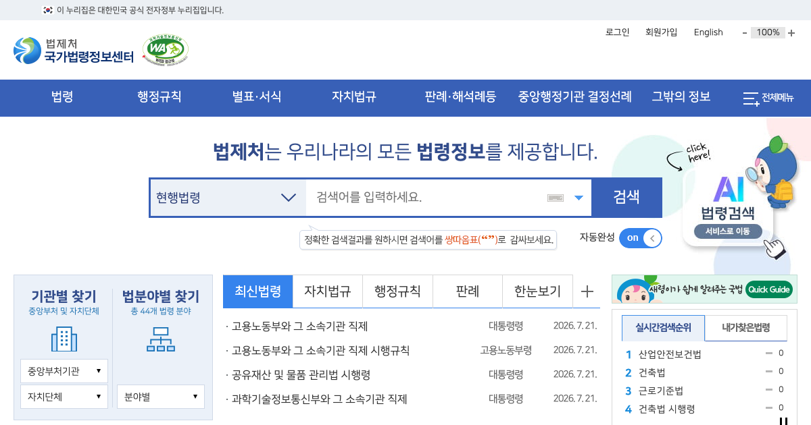Click the 서비스로 이동 button

click(728, 231)
